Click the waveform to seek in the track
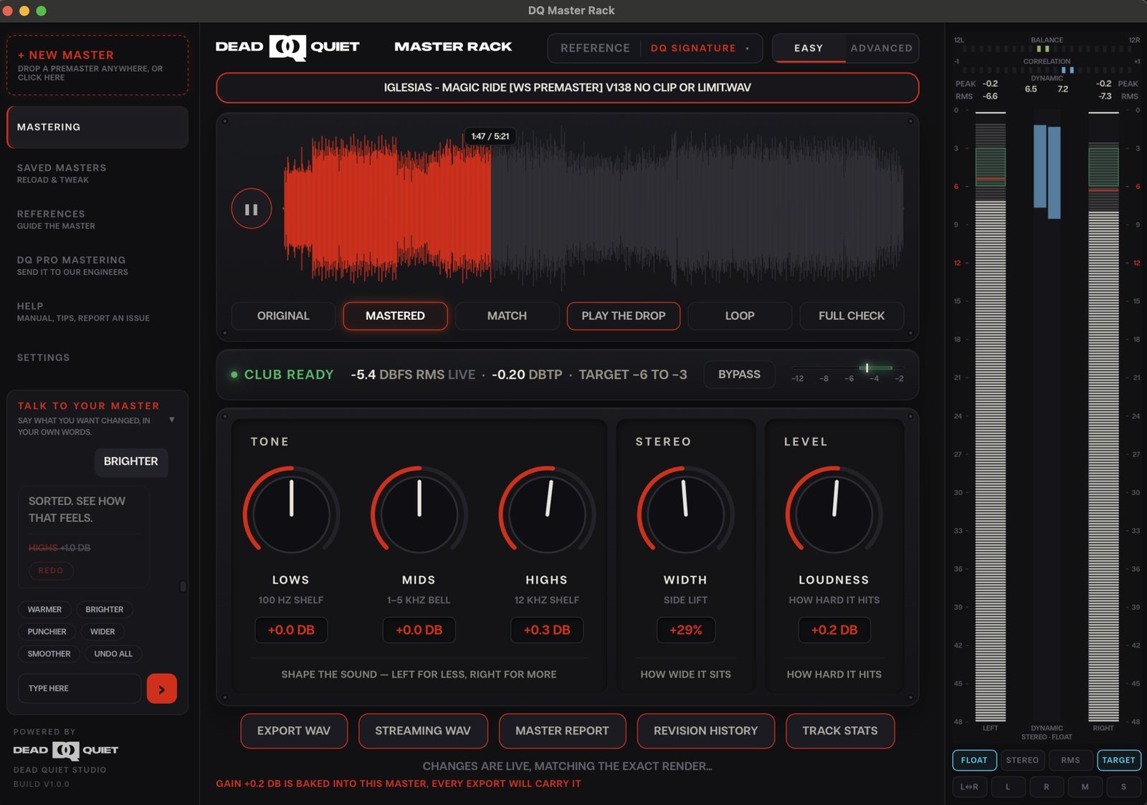This screenshot has width=1147, height=805. (593, 208)
